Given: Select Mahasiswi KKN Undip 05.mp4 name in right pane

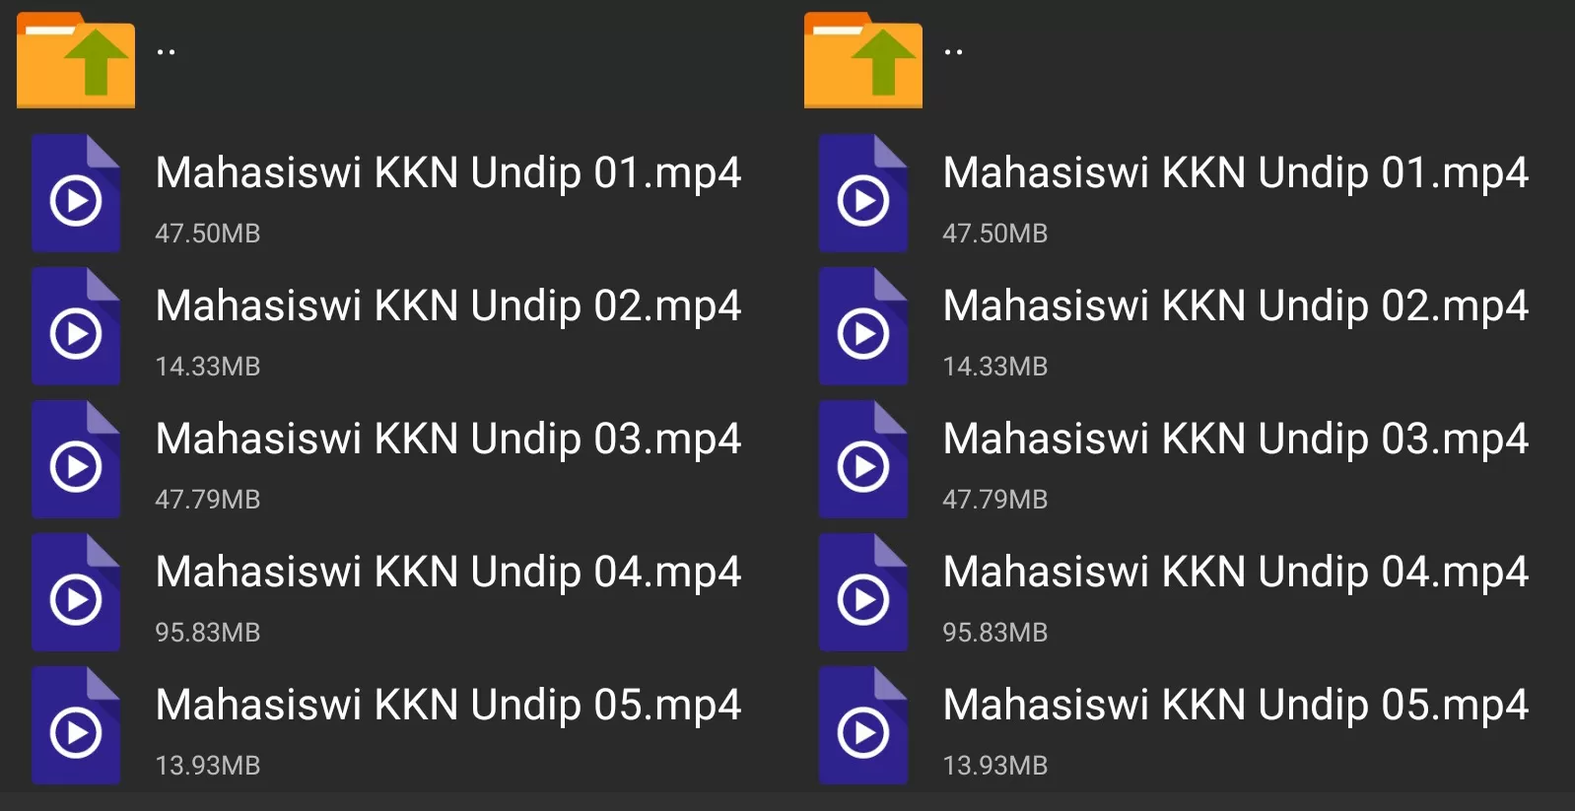Looking at the screenshot, I should coord(1236,706).
